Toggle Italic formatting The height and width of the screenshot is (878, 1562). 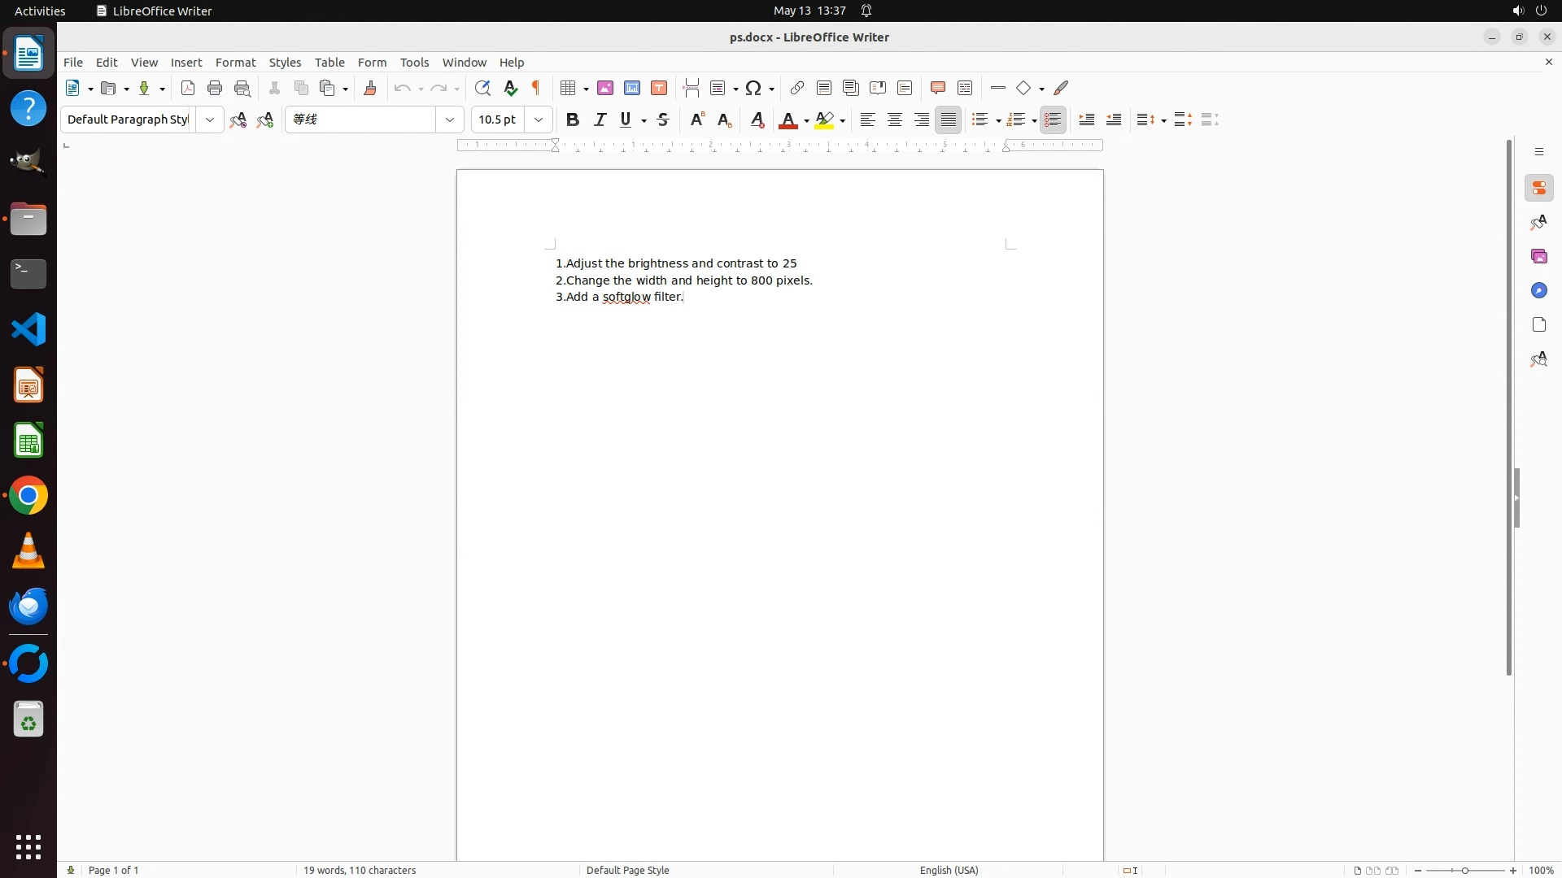tap(600, 120)
